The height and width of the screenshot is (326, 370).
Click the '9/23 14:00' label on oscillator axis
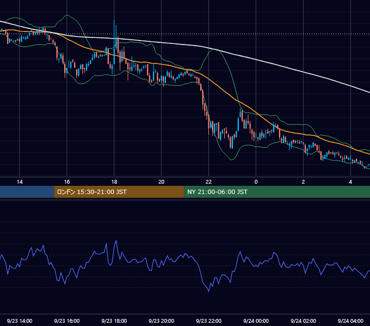point(20,321)
